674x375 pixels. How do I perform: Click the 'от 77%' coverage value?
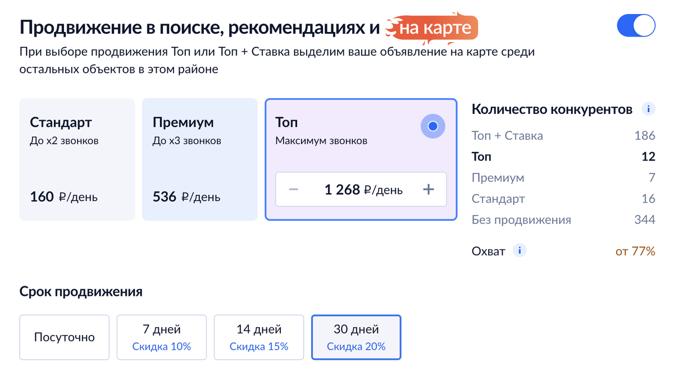click(x=635, y=251)
